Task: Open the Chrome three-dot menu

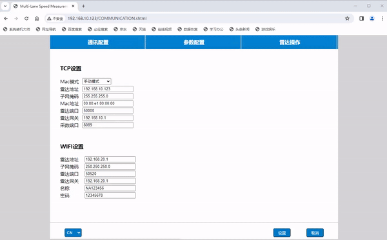Action: 382,19
